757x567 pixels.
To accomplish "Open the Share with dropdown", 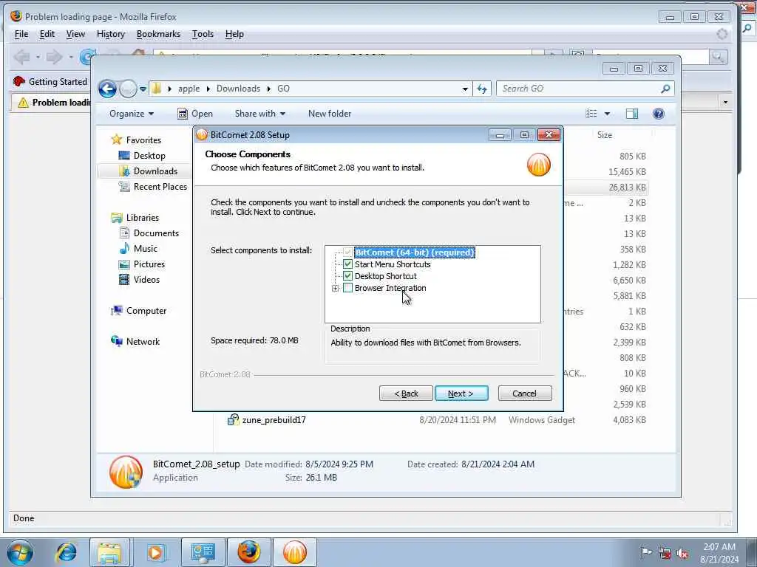I will [x=259, y=114].
